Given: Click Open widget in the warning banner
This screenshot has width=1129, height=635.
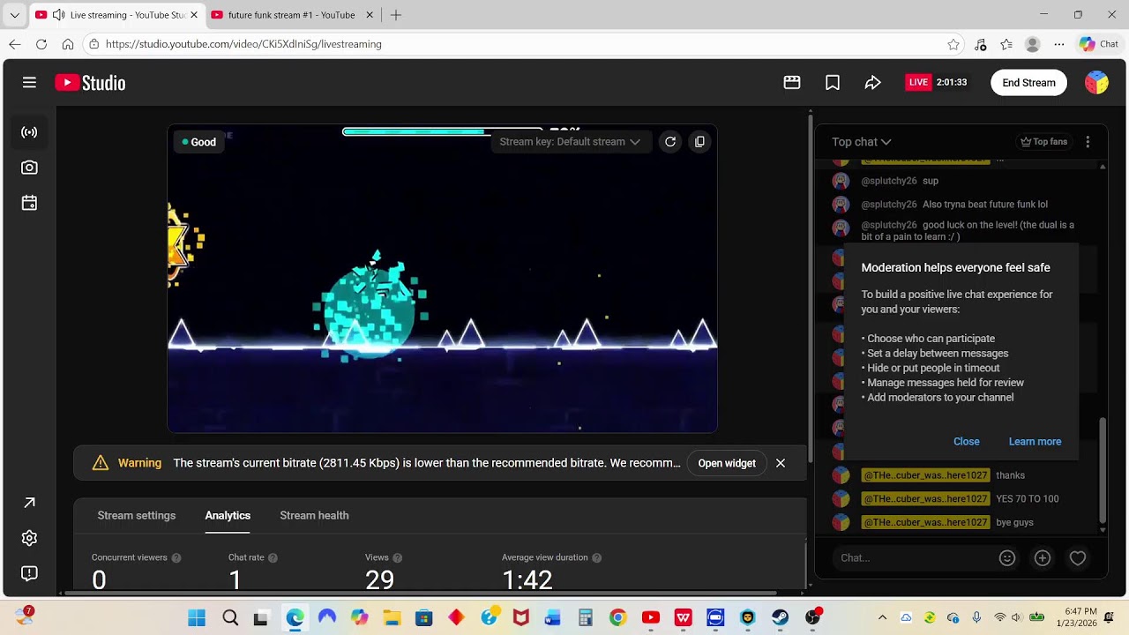Looking at the screenshot, I should (x=727, y=463).
